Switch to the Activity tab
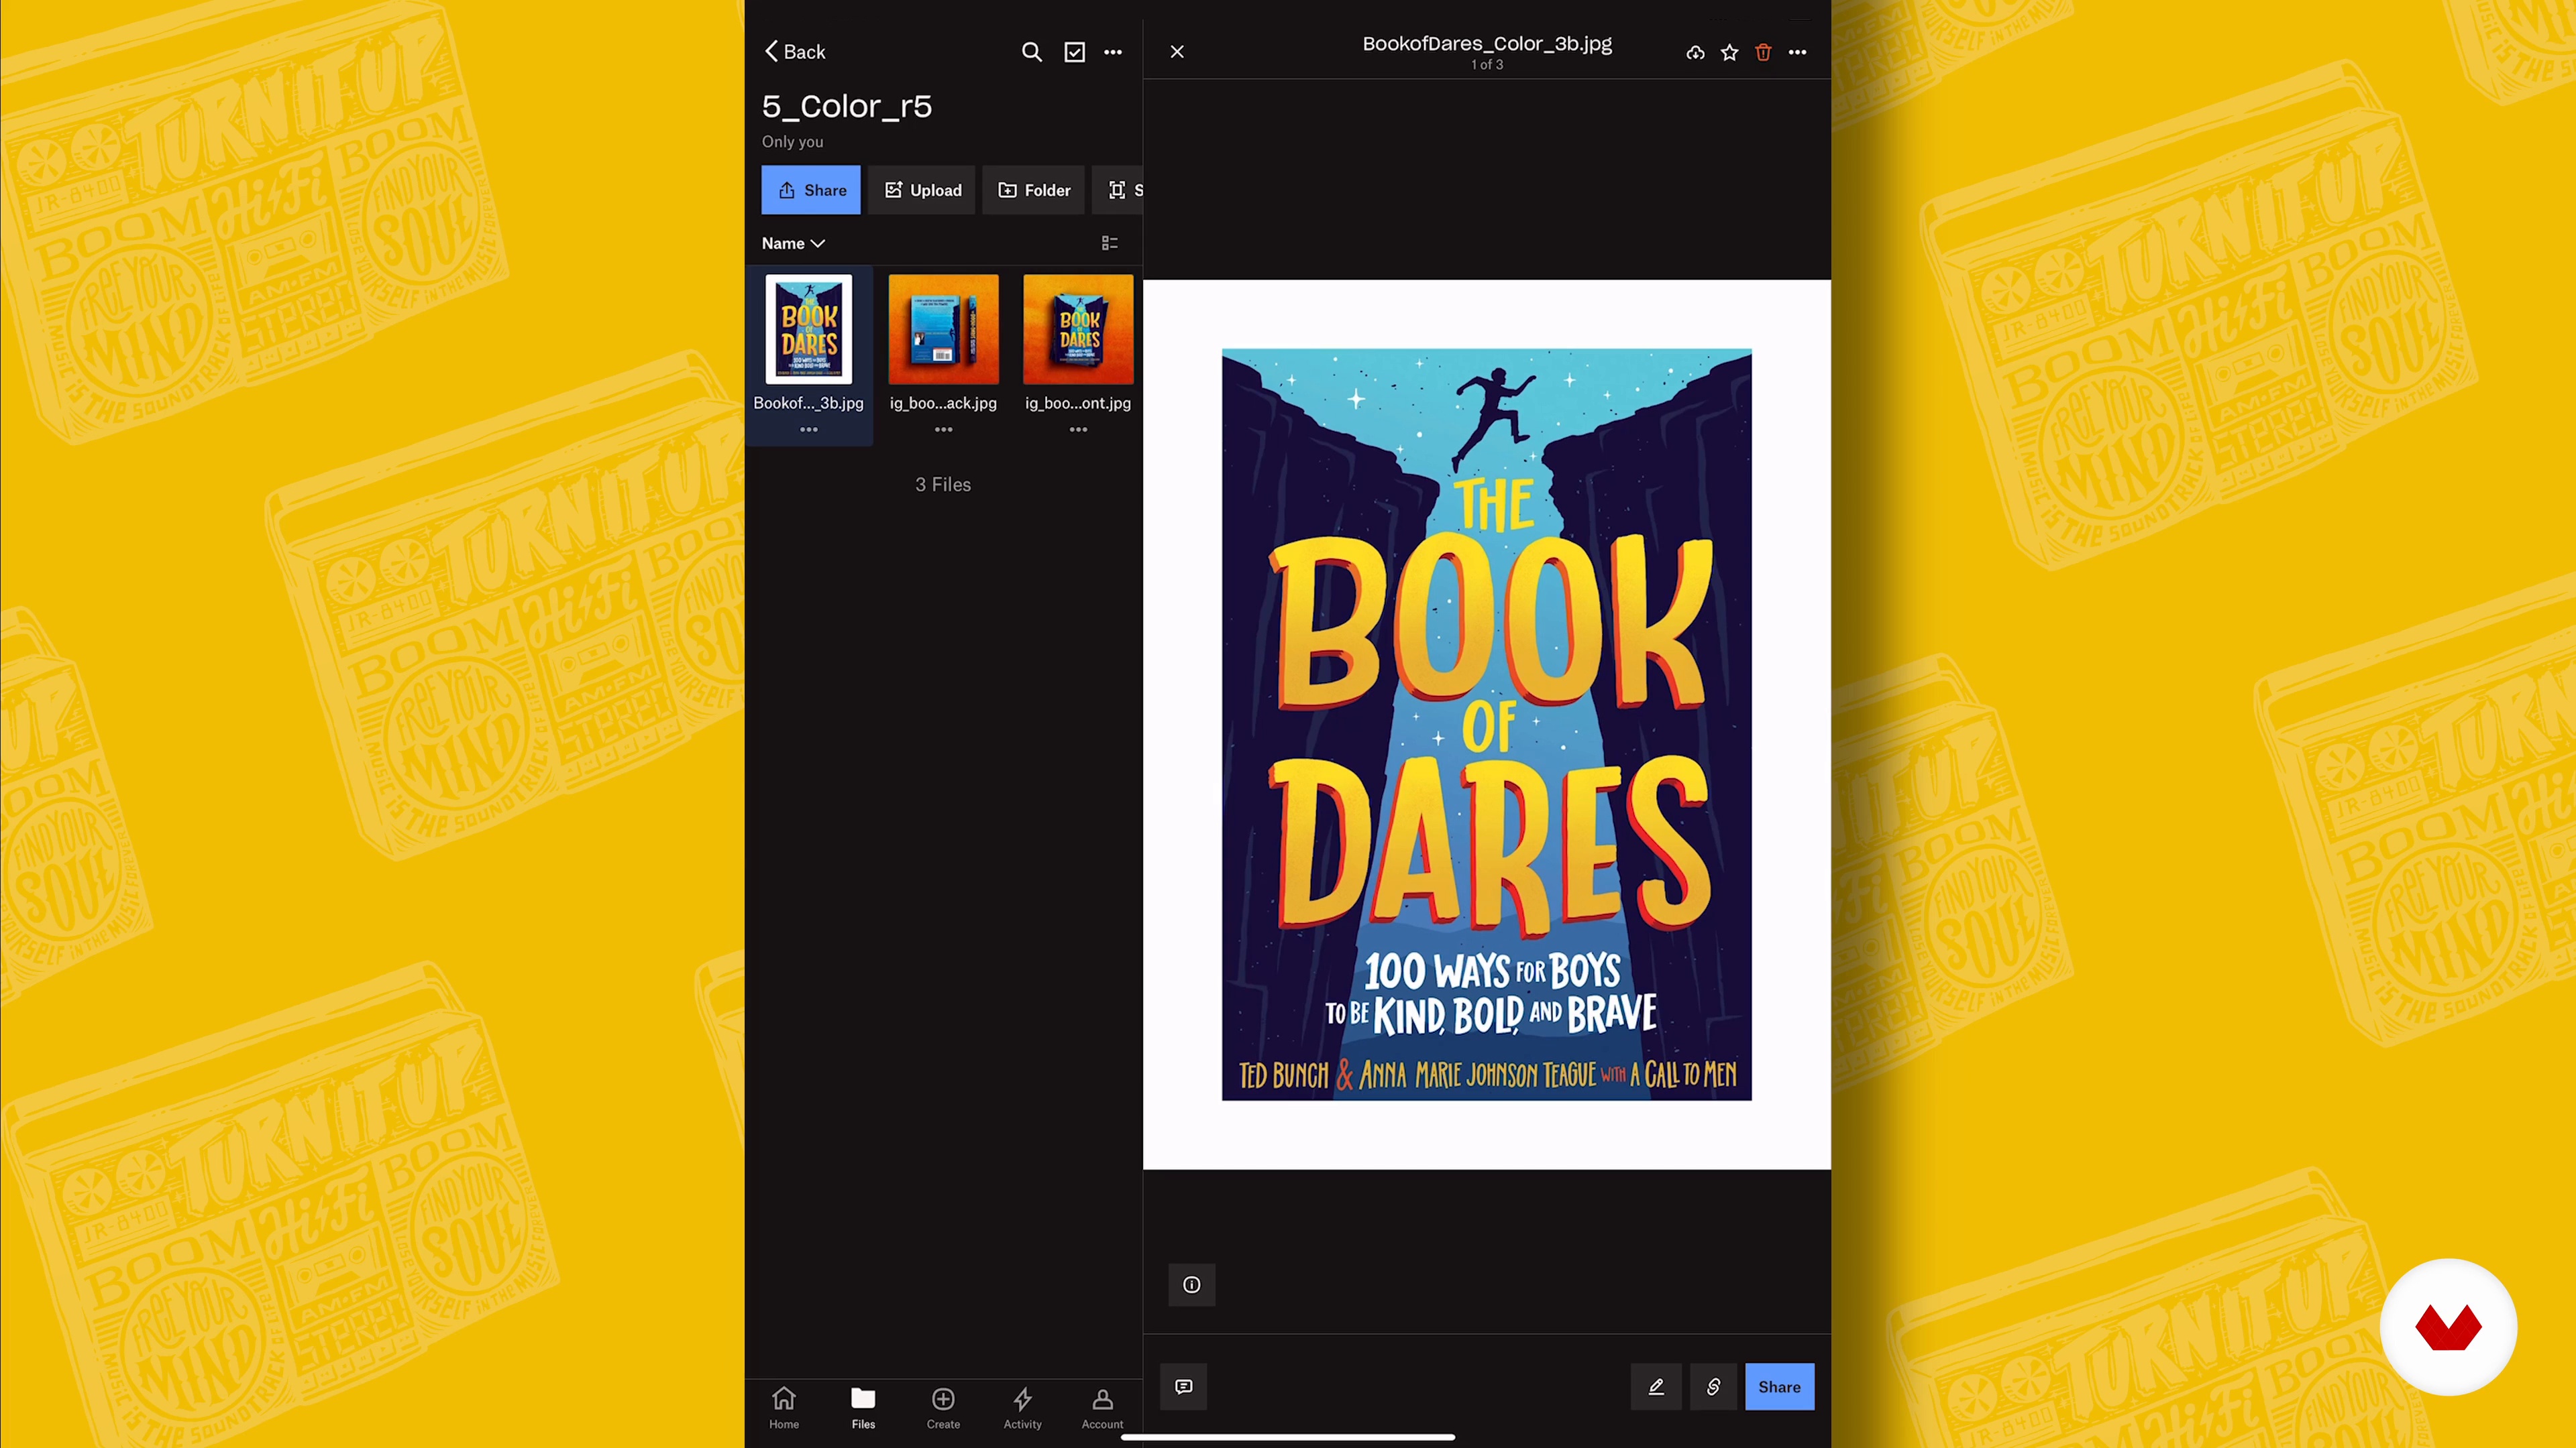Image resolution: width=2576 pixels, height=1448 pixels. (1022, 1408)
